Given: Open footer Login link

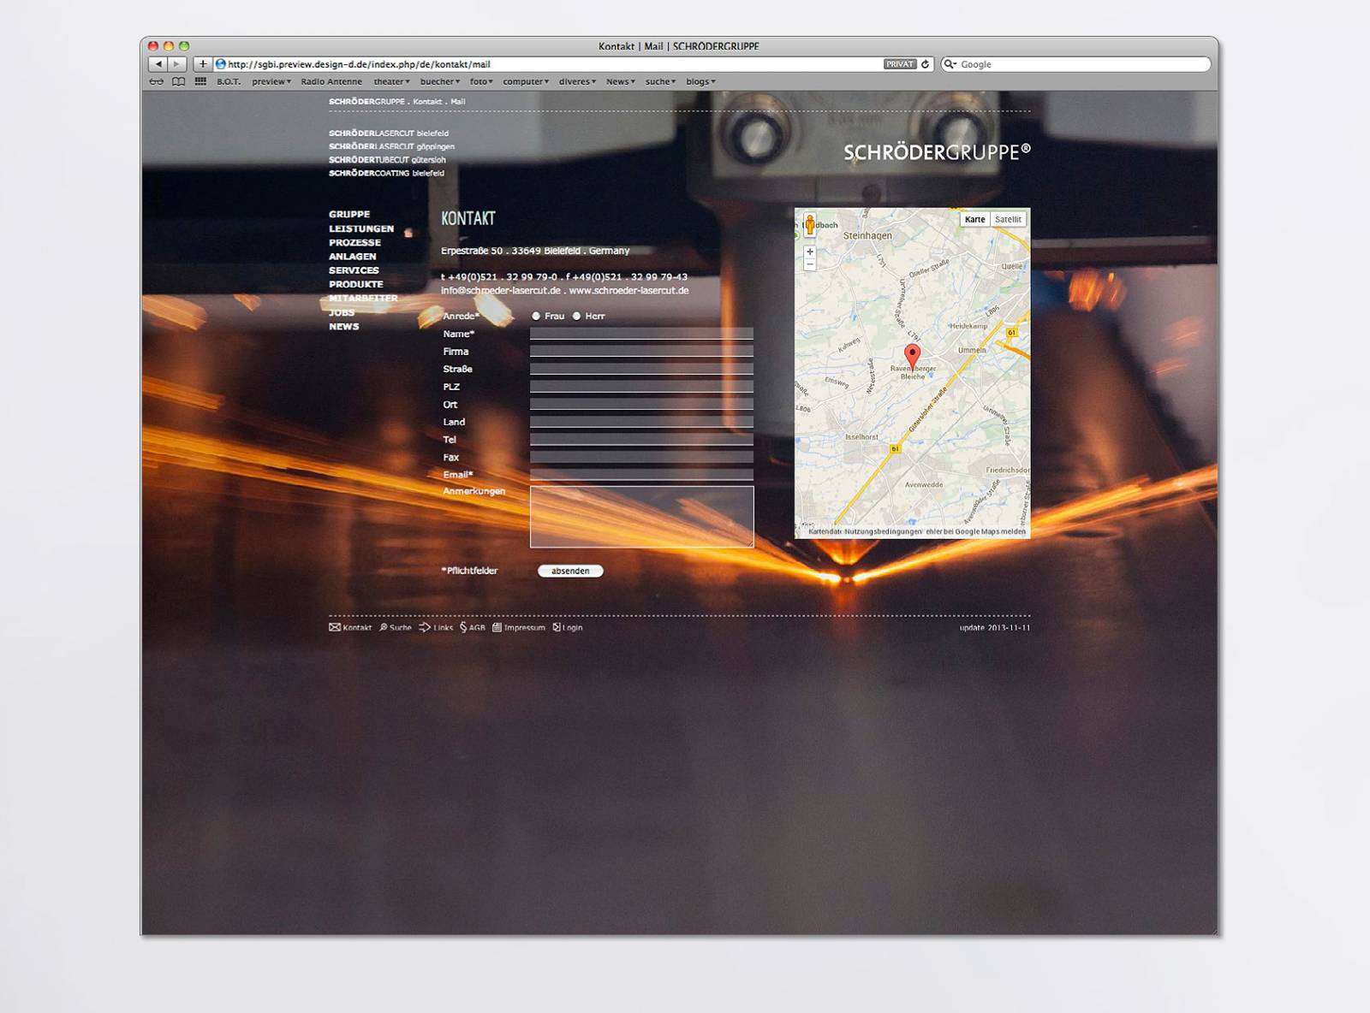Looking at the screenshot, I should (568, 627).
